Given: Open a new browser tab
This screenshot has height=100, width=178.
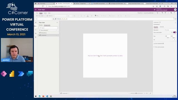Looking at the screenshot, I should pos(162,4).
